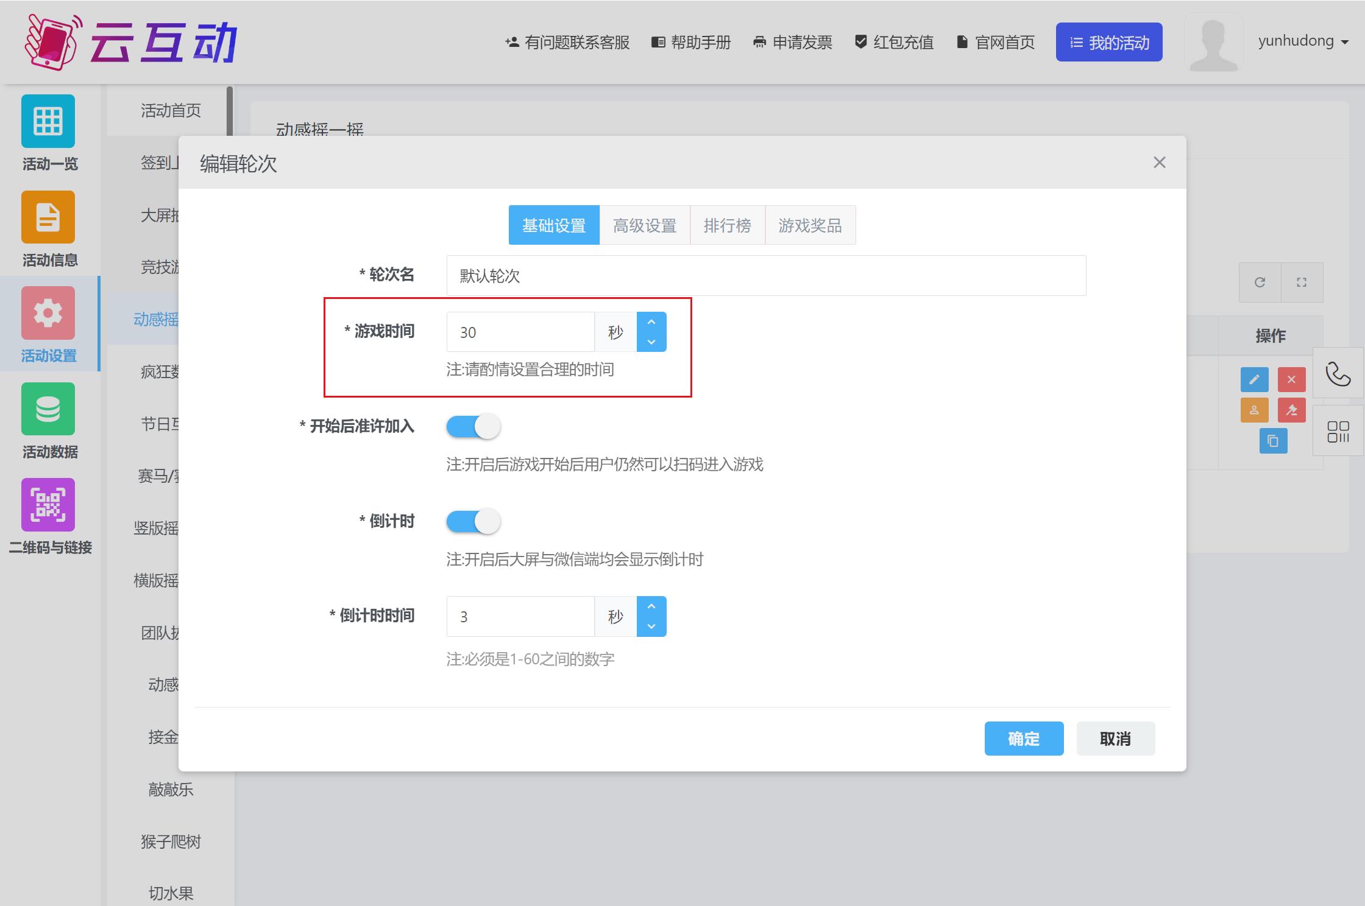Click the 确定 confirm button
1365x906 pixels.
point(1023,739)
